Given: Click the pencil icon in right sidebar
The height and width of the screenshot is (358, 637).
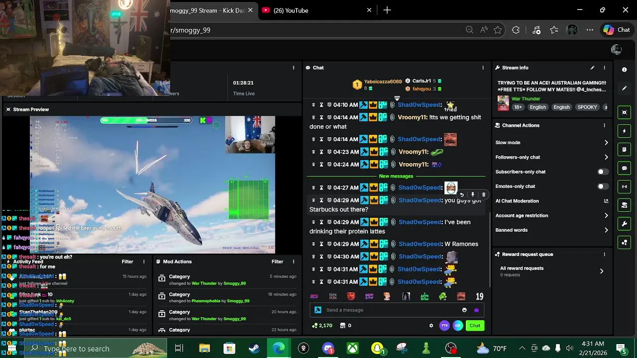Looking at the screenshot, I should coord(625,89).
